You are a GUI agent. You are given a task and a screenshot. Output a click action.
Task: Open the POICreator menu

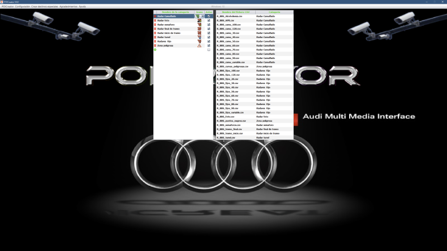[x=8, y=6]
